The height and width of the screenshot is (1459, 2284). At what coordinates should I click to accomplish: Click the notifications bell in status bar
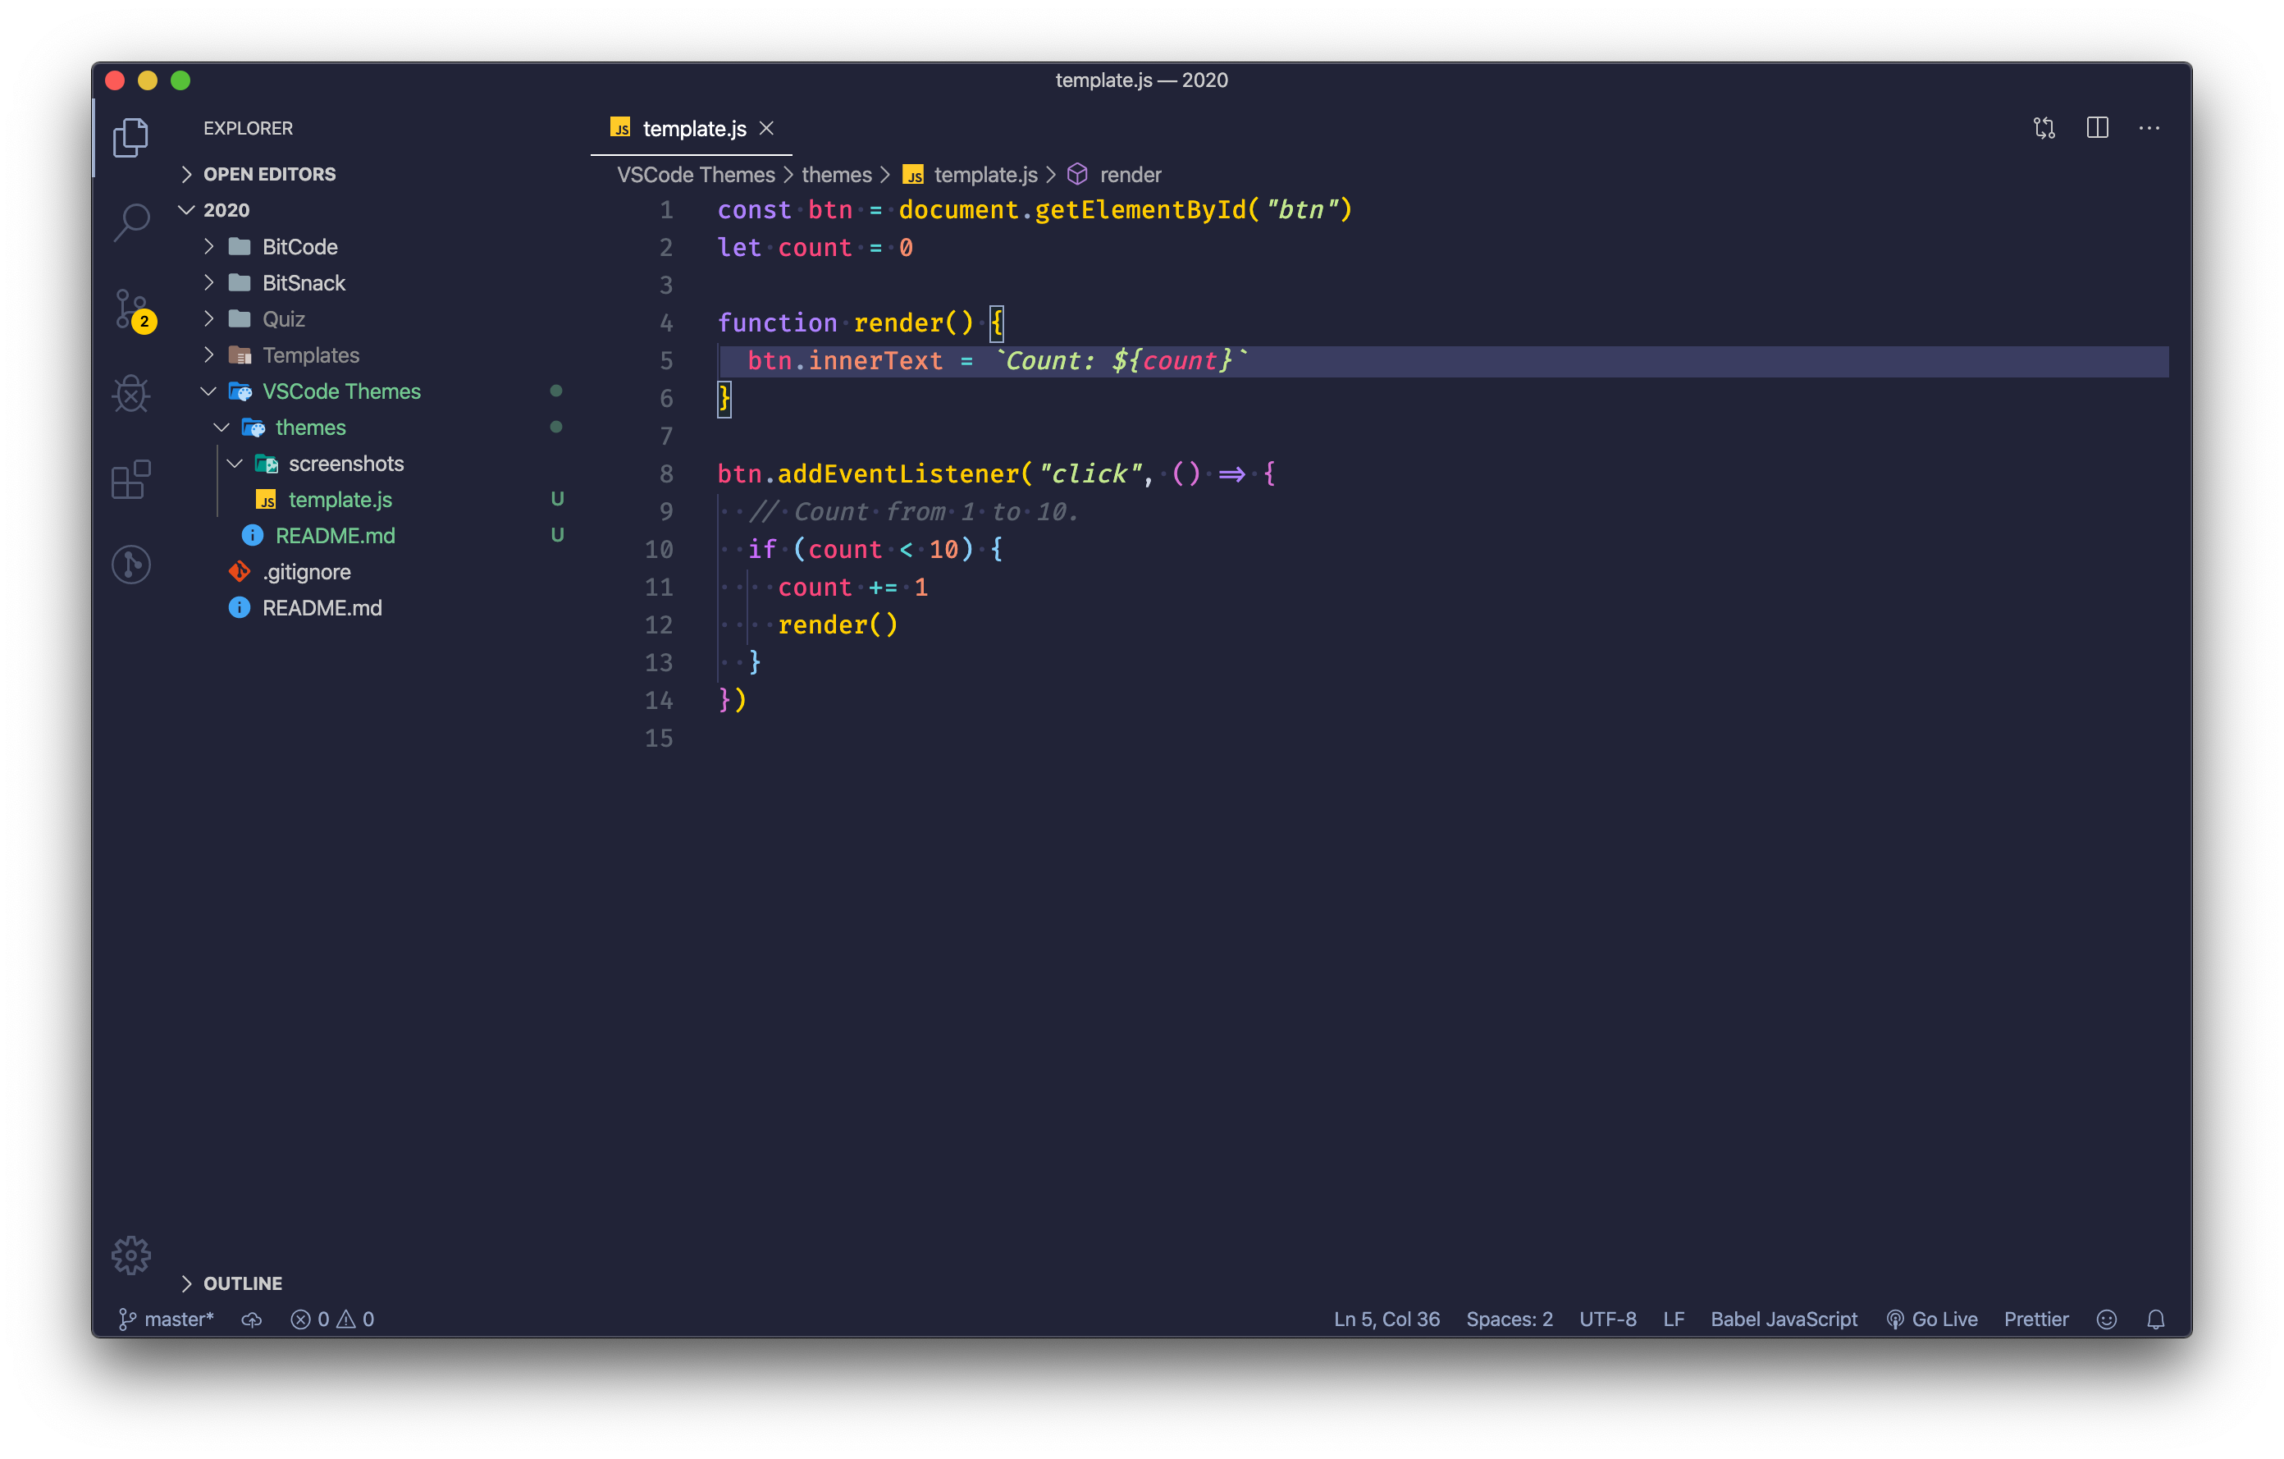click(2155, 1320)
